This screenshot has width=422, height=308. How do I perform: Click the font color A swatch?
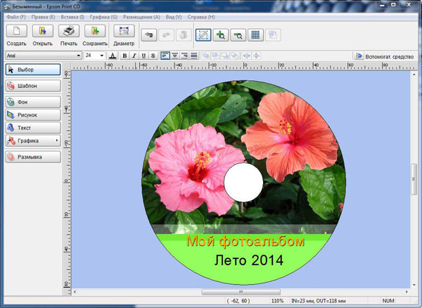pos(113,55)
